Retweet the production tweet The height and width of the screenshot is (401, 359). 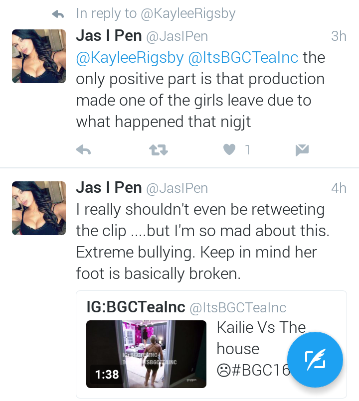pyautogui.click(x=159, y=150)
